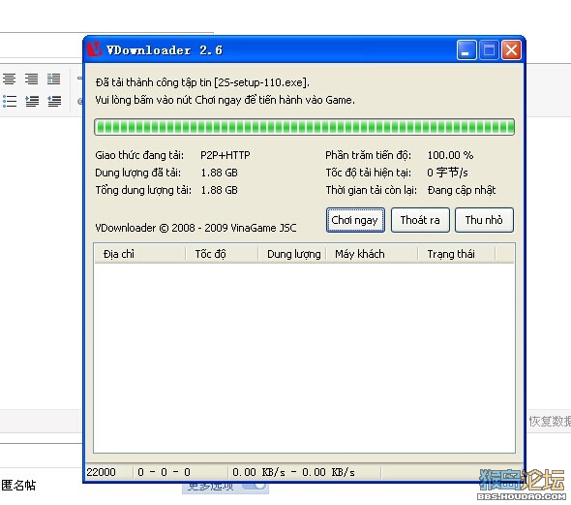Click the 1.88 GB value beside Dung lượng đã tải
The image size is (571, 505).
tap(220, 173)
